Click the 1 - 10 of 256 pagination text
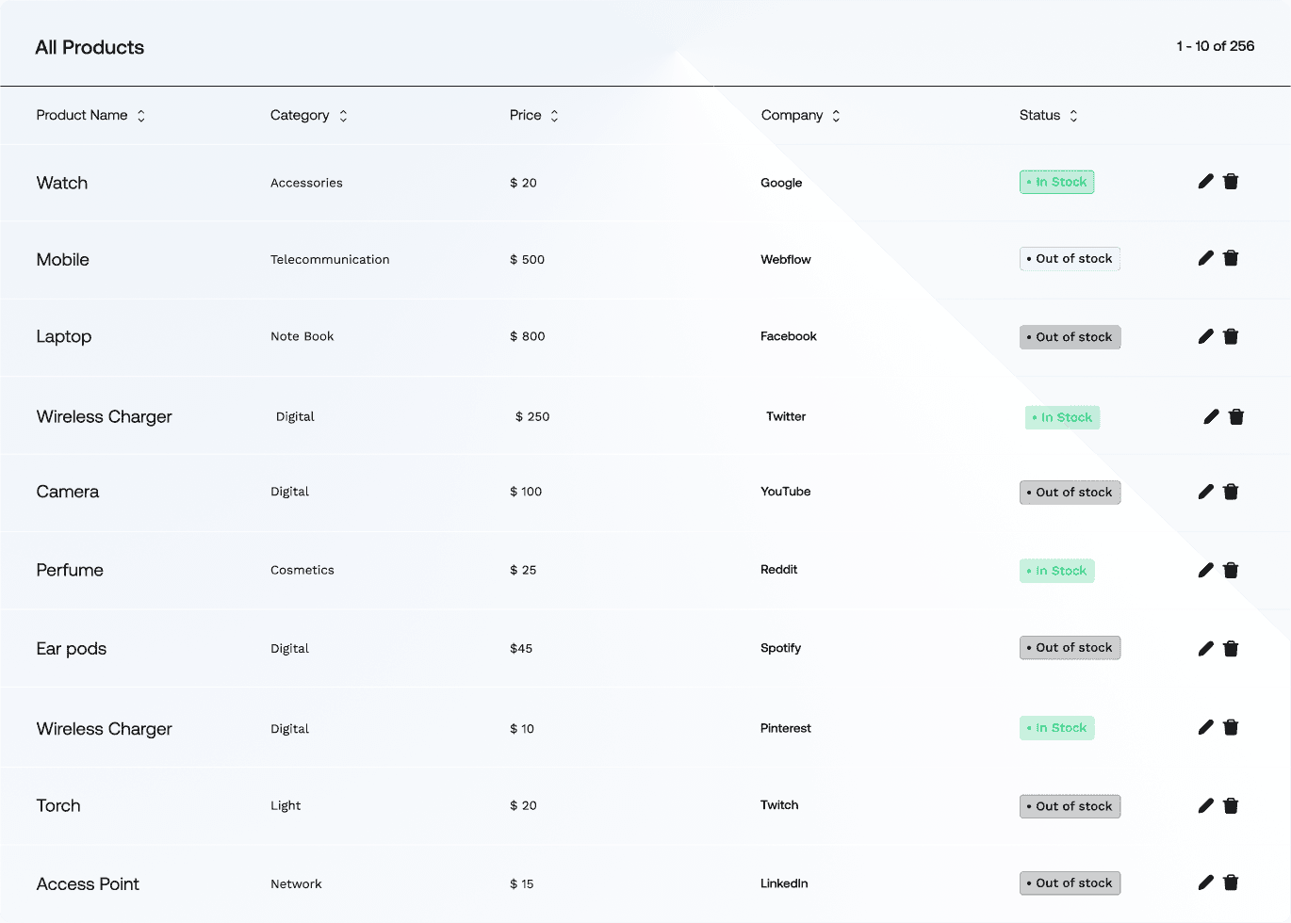This screenshot has height=923, width=1291. 1215,46
